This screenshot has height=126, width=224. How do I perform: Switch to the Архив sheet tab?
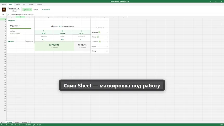pos(17,122)
